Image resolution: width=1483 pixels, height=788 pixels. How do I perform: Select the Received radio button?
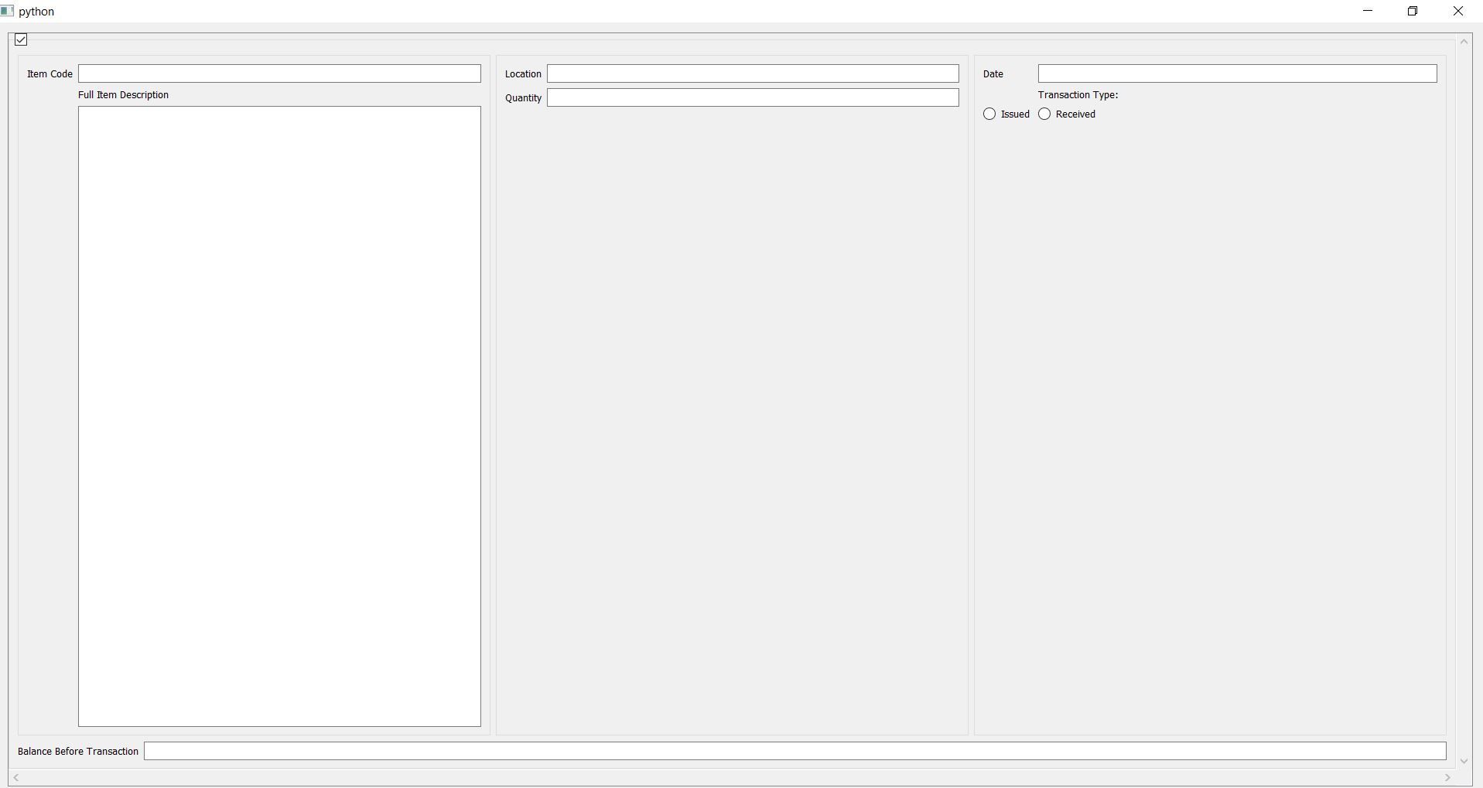[x=1045, y=114]
